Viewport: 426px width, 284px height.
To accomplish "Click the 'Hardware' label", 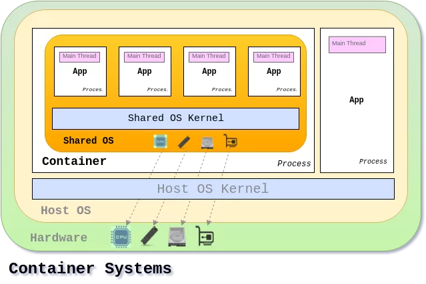I will click(x=59, y=237).
